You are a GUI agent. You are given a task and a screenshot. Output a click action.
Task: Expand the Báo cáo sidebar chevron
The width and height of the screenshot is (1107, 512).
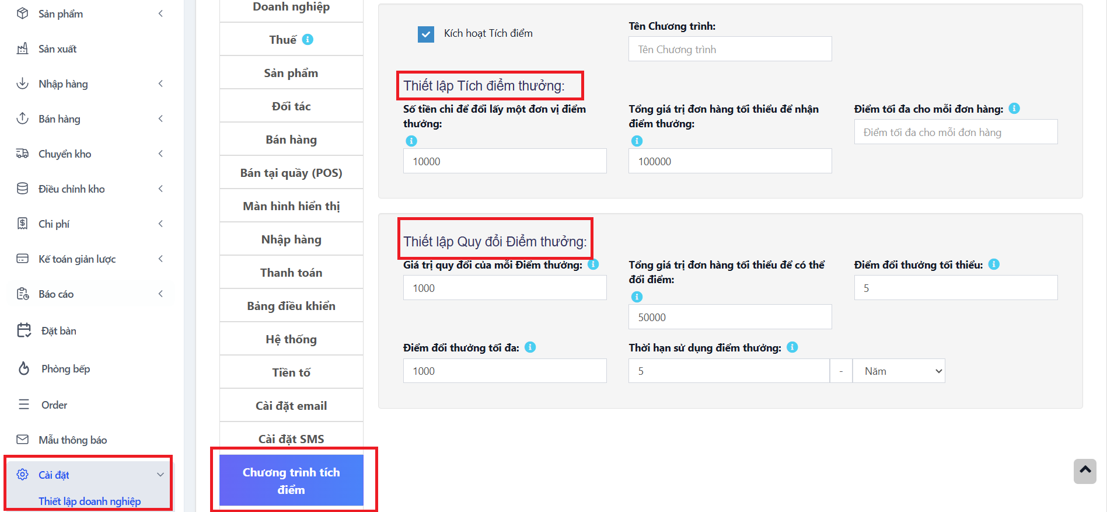point(160,294)
